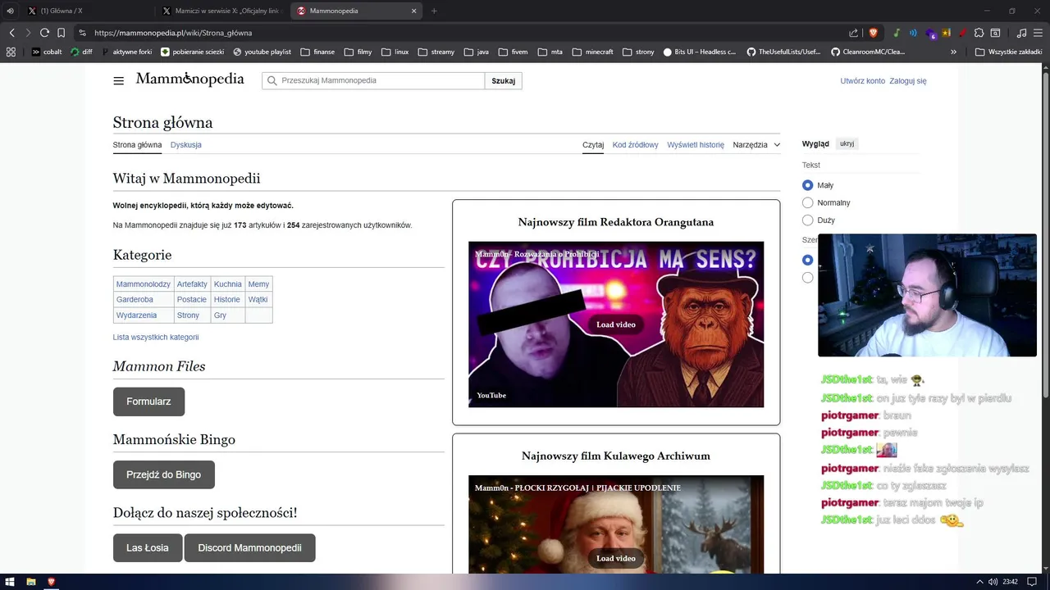The image size is (1050, 590).
Task: Open the linux bookmarks folder
Action: [395, 52]
